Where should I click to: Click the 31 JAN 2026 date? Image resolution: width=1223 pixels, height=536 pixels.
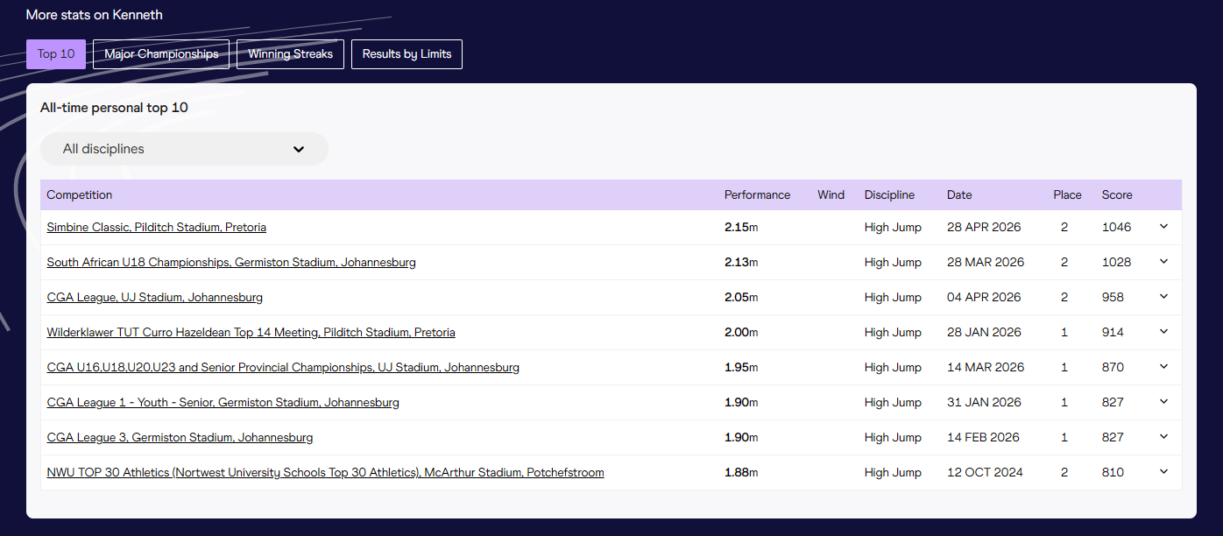tap(984, 402)
